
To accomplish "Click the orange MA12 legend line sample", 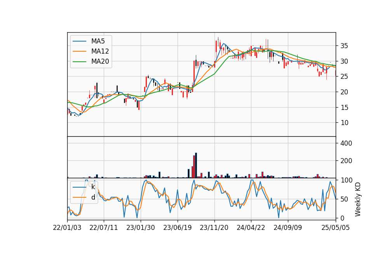I will click(x=79, y=51).
